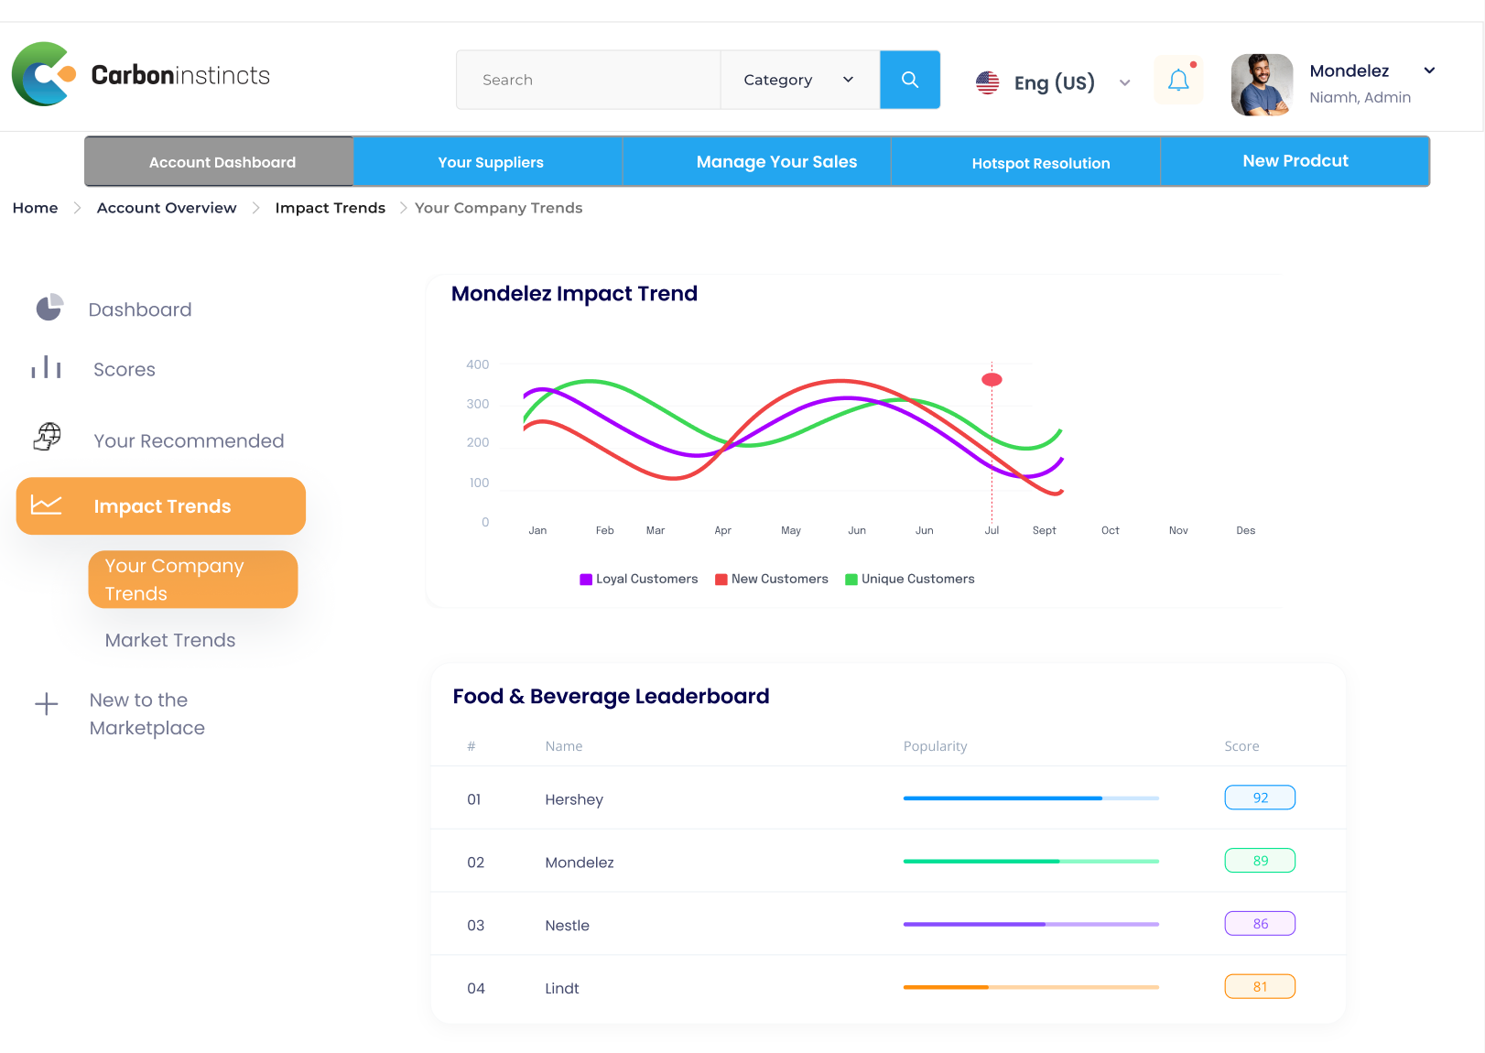Image resolution: width=1485 pixels, height=1053 pixels.
Task: Click the user profile avatar photo
Action: pos(1262,84)
